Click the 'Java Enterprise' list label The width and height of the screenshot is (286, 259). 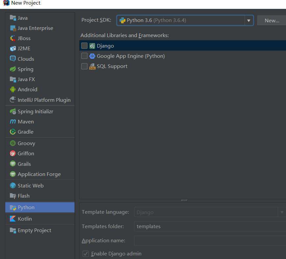tap(35, 28)
